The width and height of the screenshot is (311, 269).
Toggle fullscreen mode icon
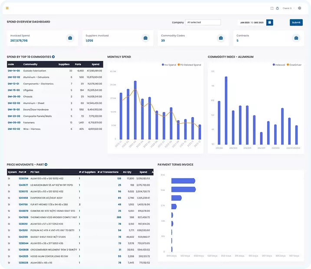272,8
